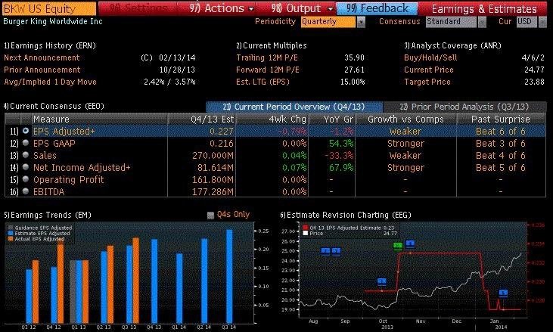This screenshot has width=553, height=332.
Task: Open the blue event flag above October 2013
Action: pyautogui.click(x=382, y=281)
